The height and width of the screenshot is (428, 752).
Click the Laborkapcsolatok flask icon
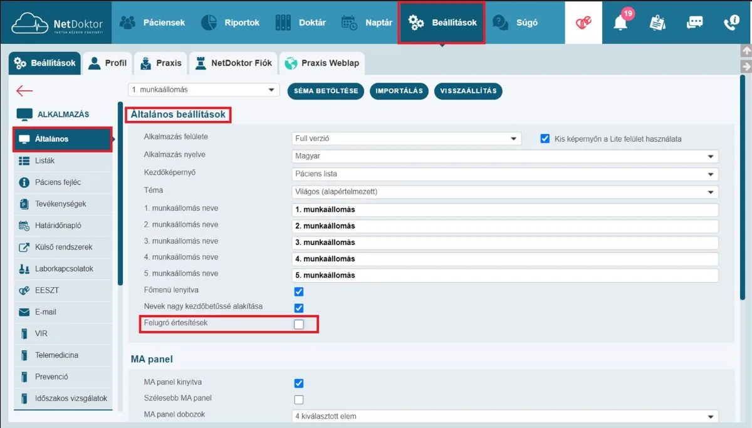coord(24,269)
